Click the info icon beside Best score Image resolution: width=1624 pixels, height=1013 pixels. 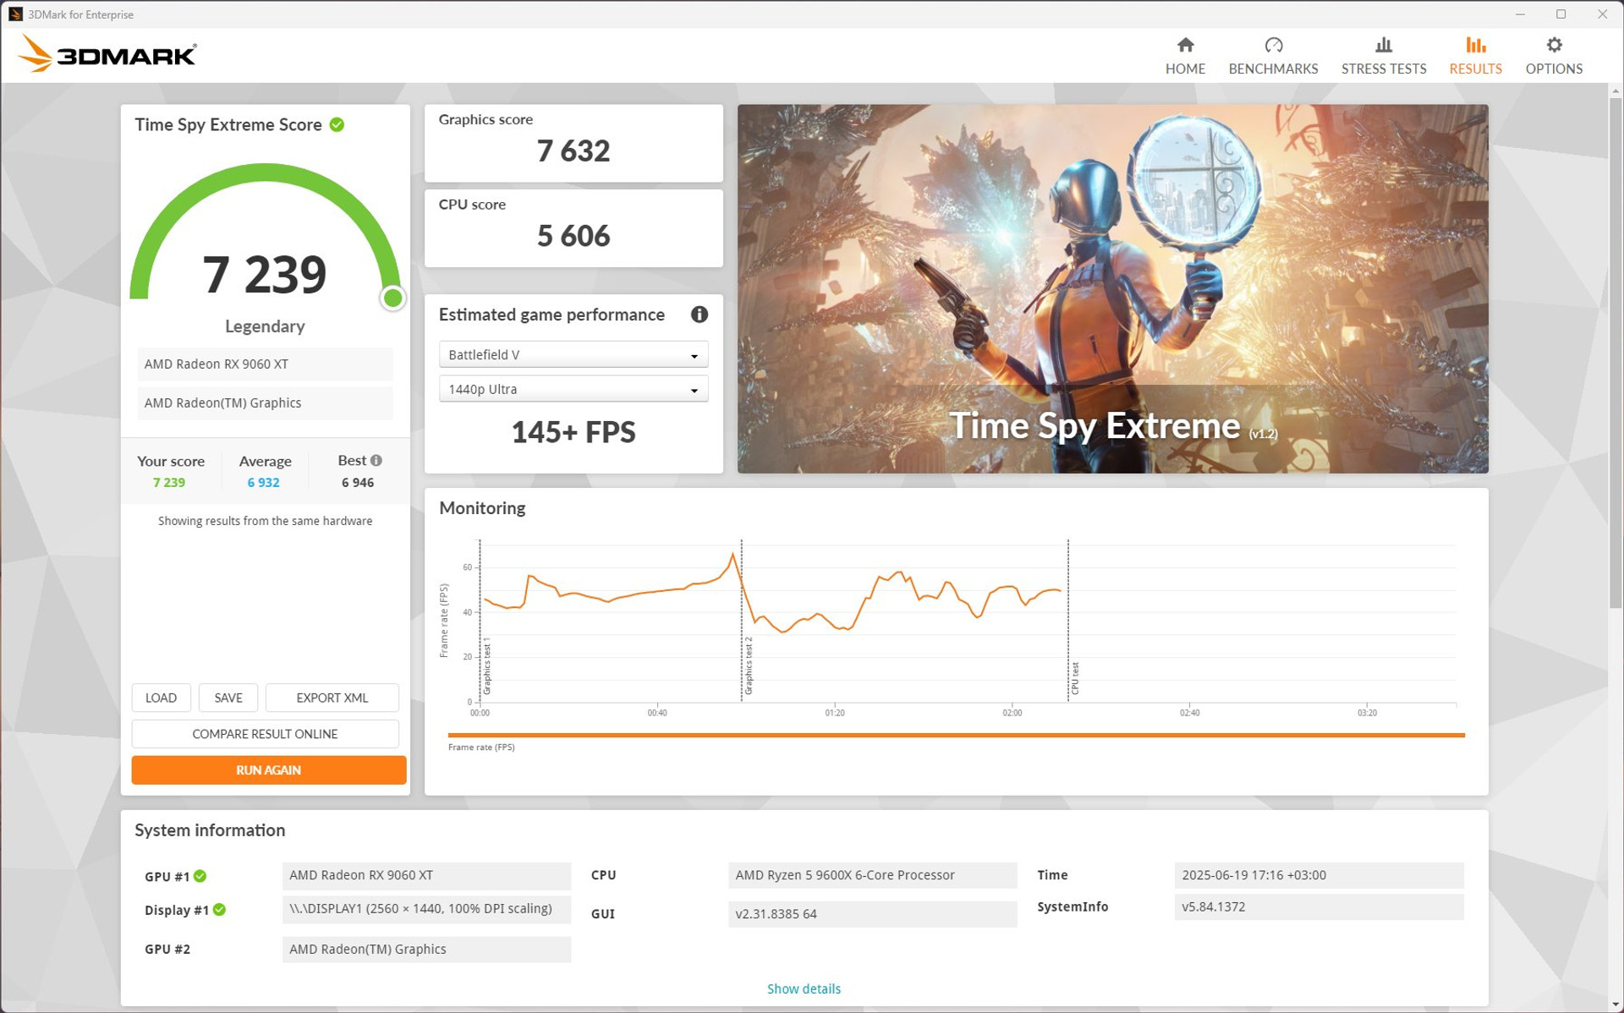(x=376, y=460)
